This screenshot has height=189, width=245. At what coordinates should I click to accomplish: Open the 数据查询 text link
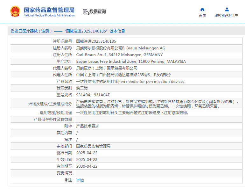[98, 11]
